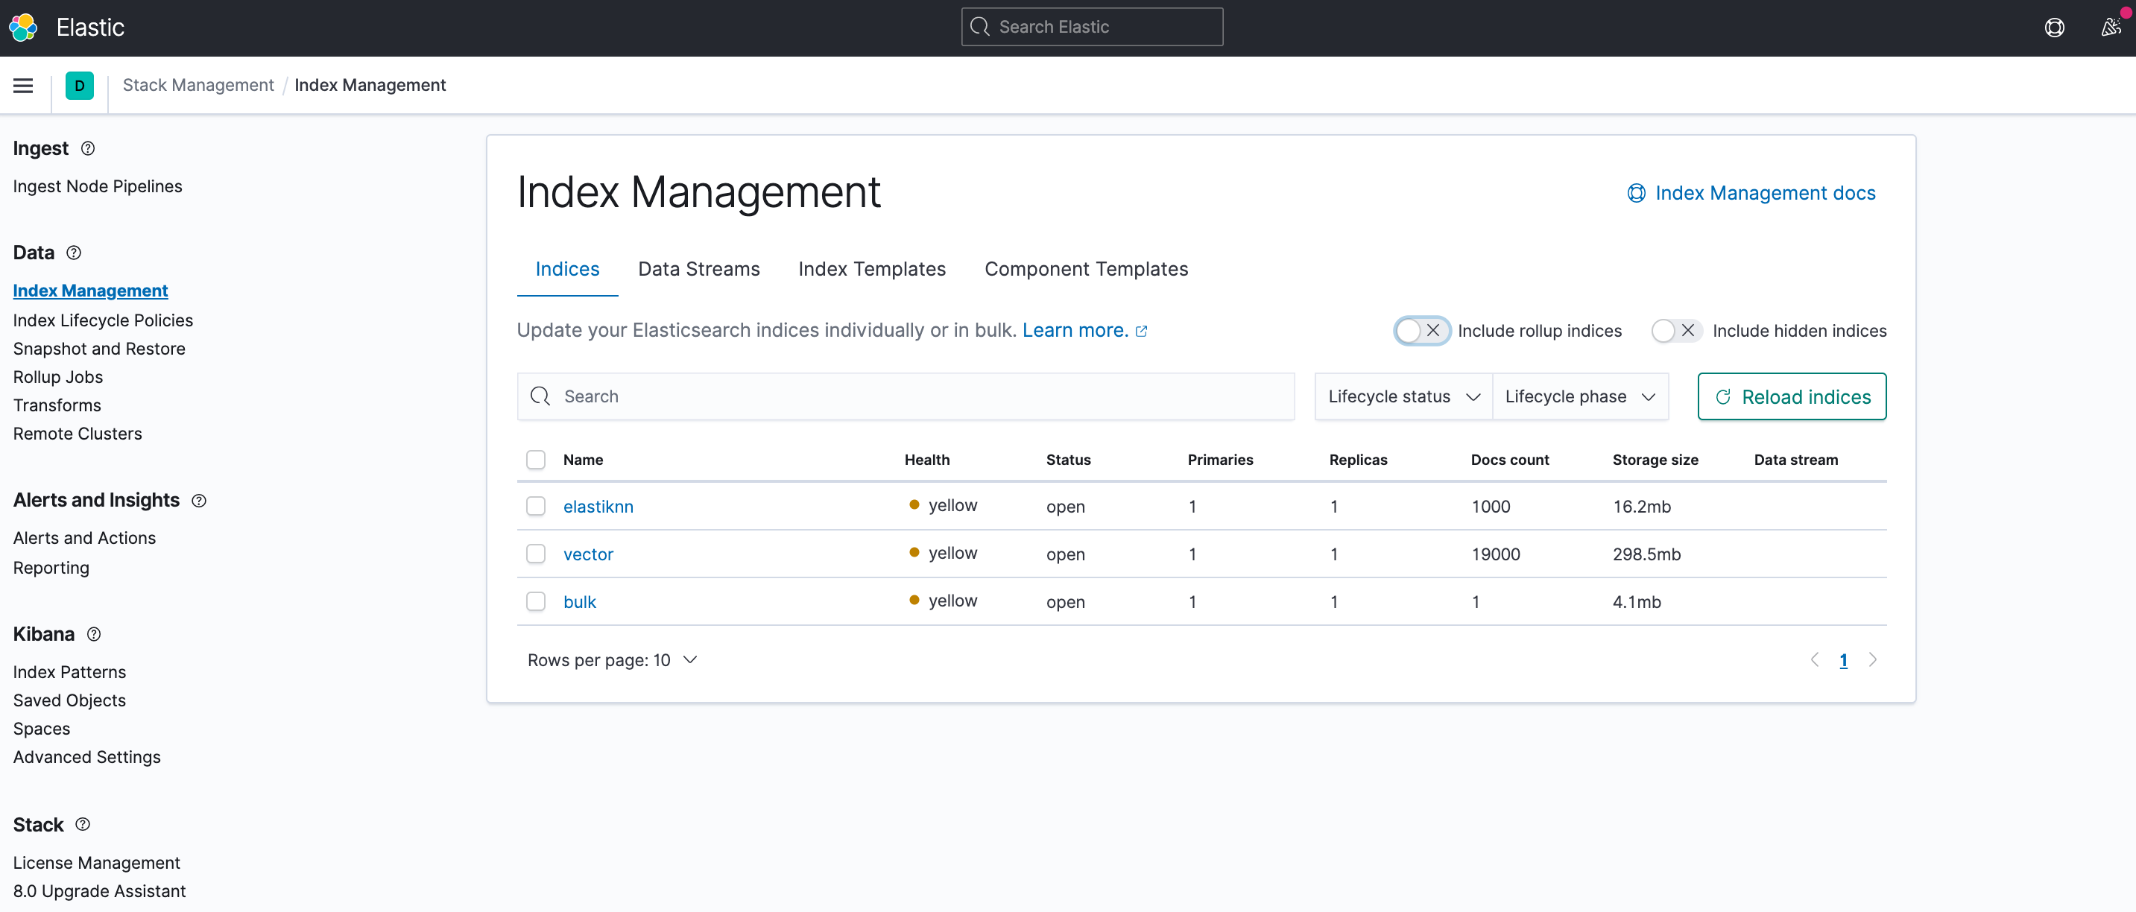Open the newsfeed celebration icon
The image size is (2136, 912).
2111,28
